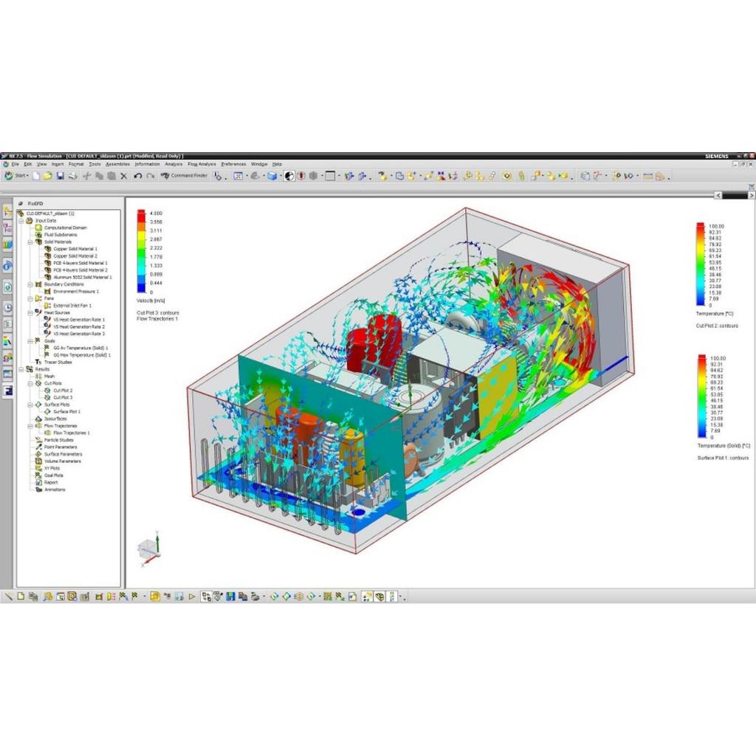Screen dimensions: 756x756
Task: Open the Assembly Navigator icon atop sidebar
Action: pos(7,211)
